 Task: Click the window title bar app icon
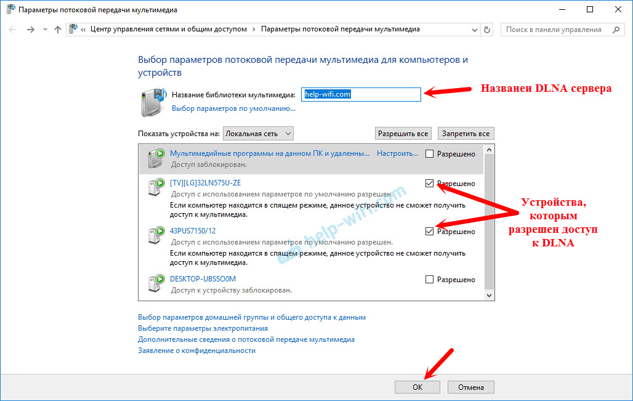11,10
